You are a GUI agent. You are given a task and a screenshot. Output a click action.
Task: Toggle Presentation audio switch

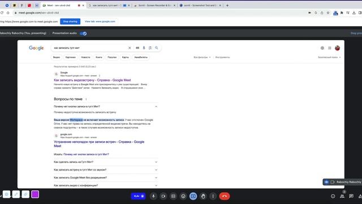point(83,33)
